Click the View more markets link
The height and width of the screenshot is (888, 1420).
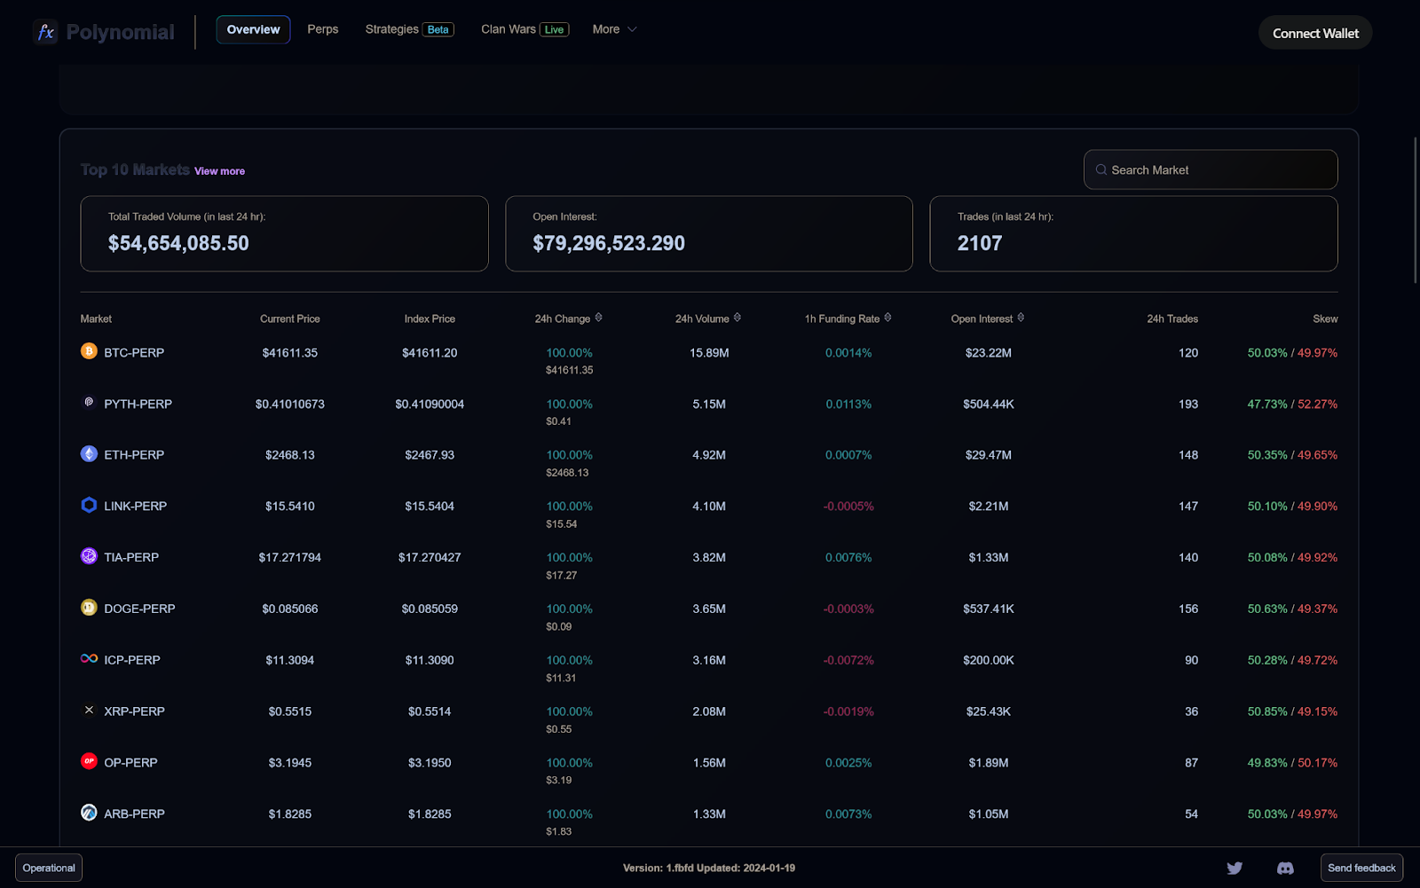click(x=219, y=171)
